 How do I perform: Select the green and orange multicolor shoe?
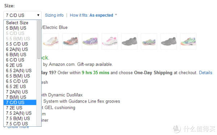point(188,41)
